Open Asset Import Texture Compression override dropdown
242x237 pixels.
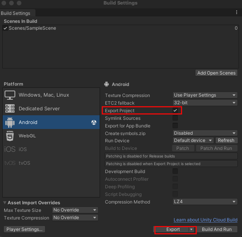[x=75, y=218]
